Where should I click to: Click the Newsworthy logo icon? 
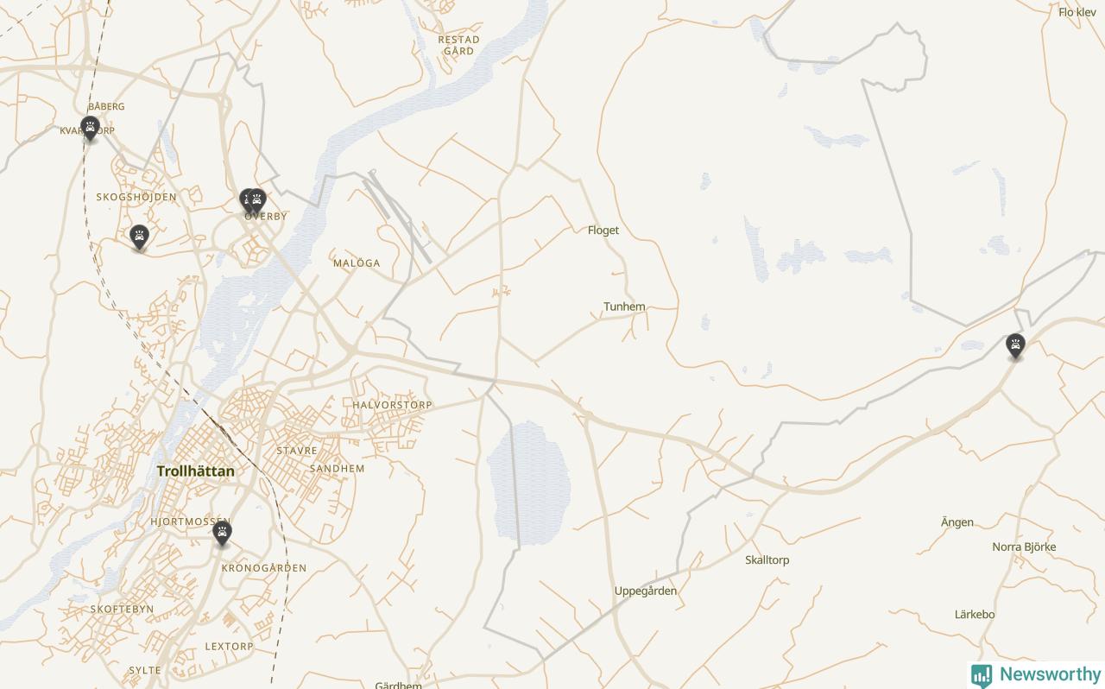[x=982, y=675]
